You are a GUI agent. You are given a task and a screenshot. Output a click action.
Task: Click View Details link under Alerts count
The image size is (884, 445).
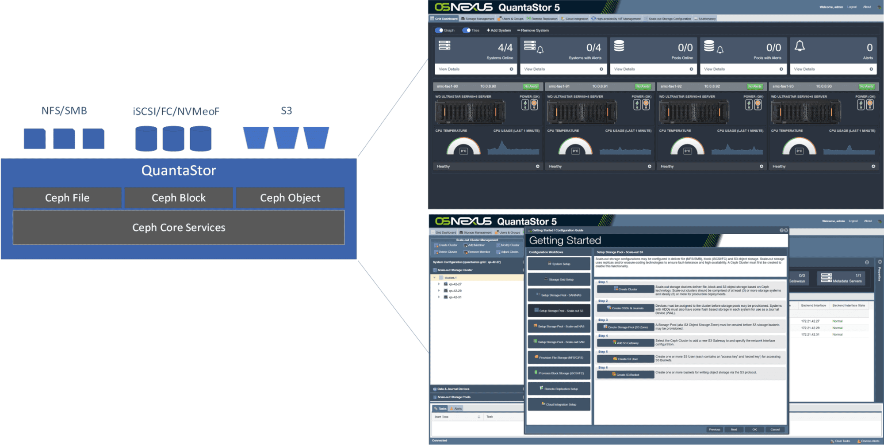click(804, 69)
